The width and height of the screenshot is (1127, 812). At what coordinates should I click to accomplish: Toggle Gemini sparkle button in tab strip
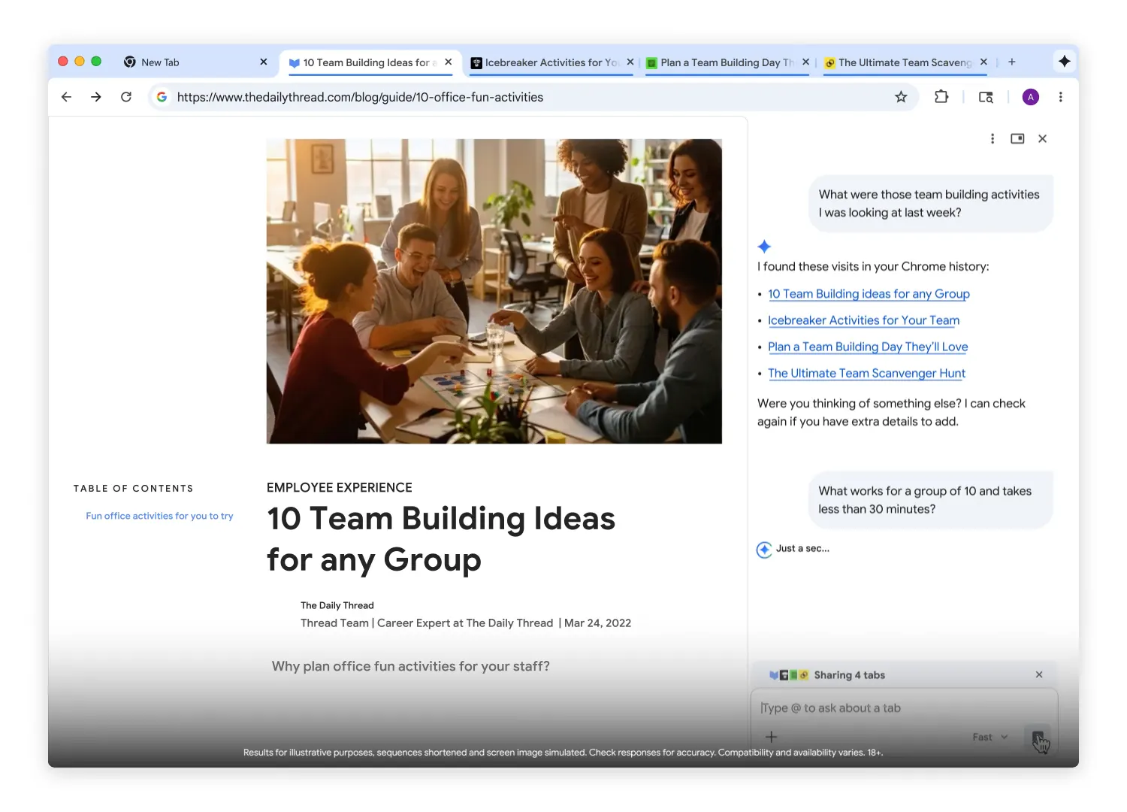click(1064, 62)
